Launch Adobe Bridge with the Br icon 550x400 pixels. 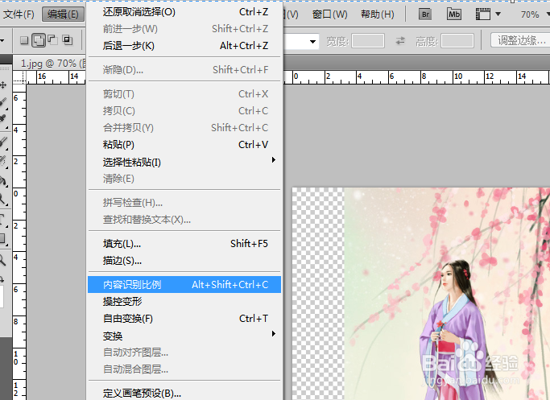pos(425,14)
